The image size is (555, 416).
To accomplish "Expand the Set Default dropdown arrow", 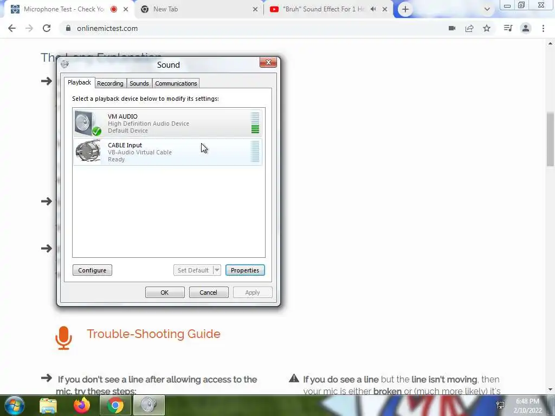I will 217,270.
